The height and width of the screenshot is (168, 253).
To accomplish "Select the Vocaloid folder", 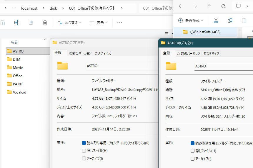I will (x=16, y=92).
